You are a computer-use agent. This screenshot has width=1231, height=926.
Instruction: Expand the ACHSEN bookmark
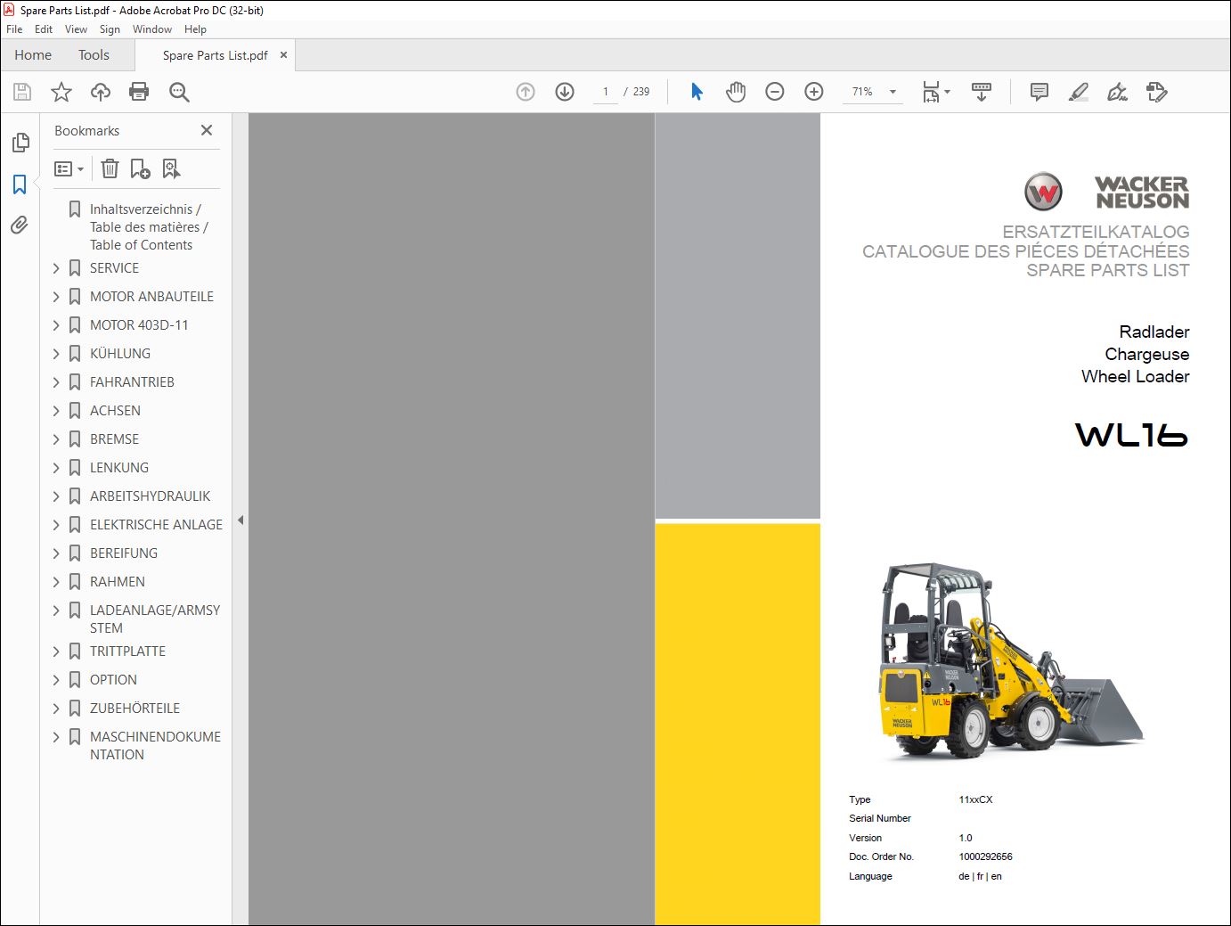click(x=56, y=411)
